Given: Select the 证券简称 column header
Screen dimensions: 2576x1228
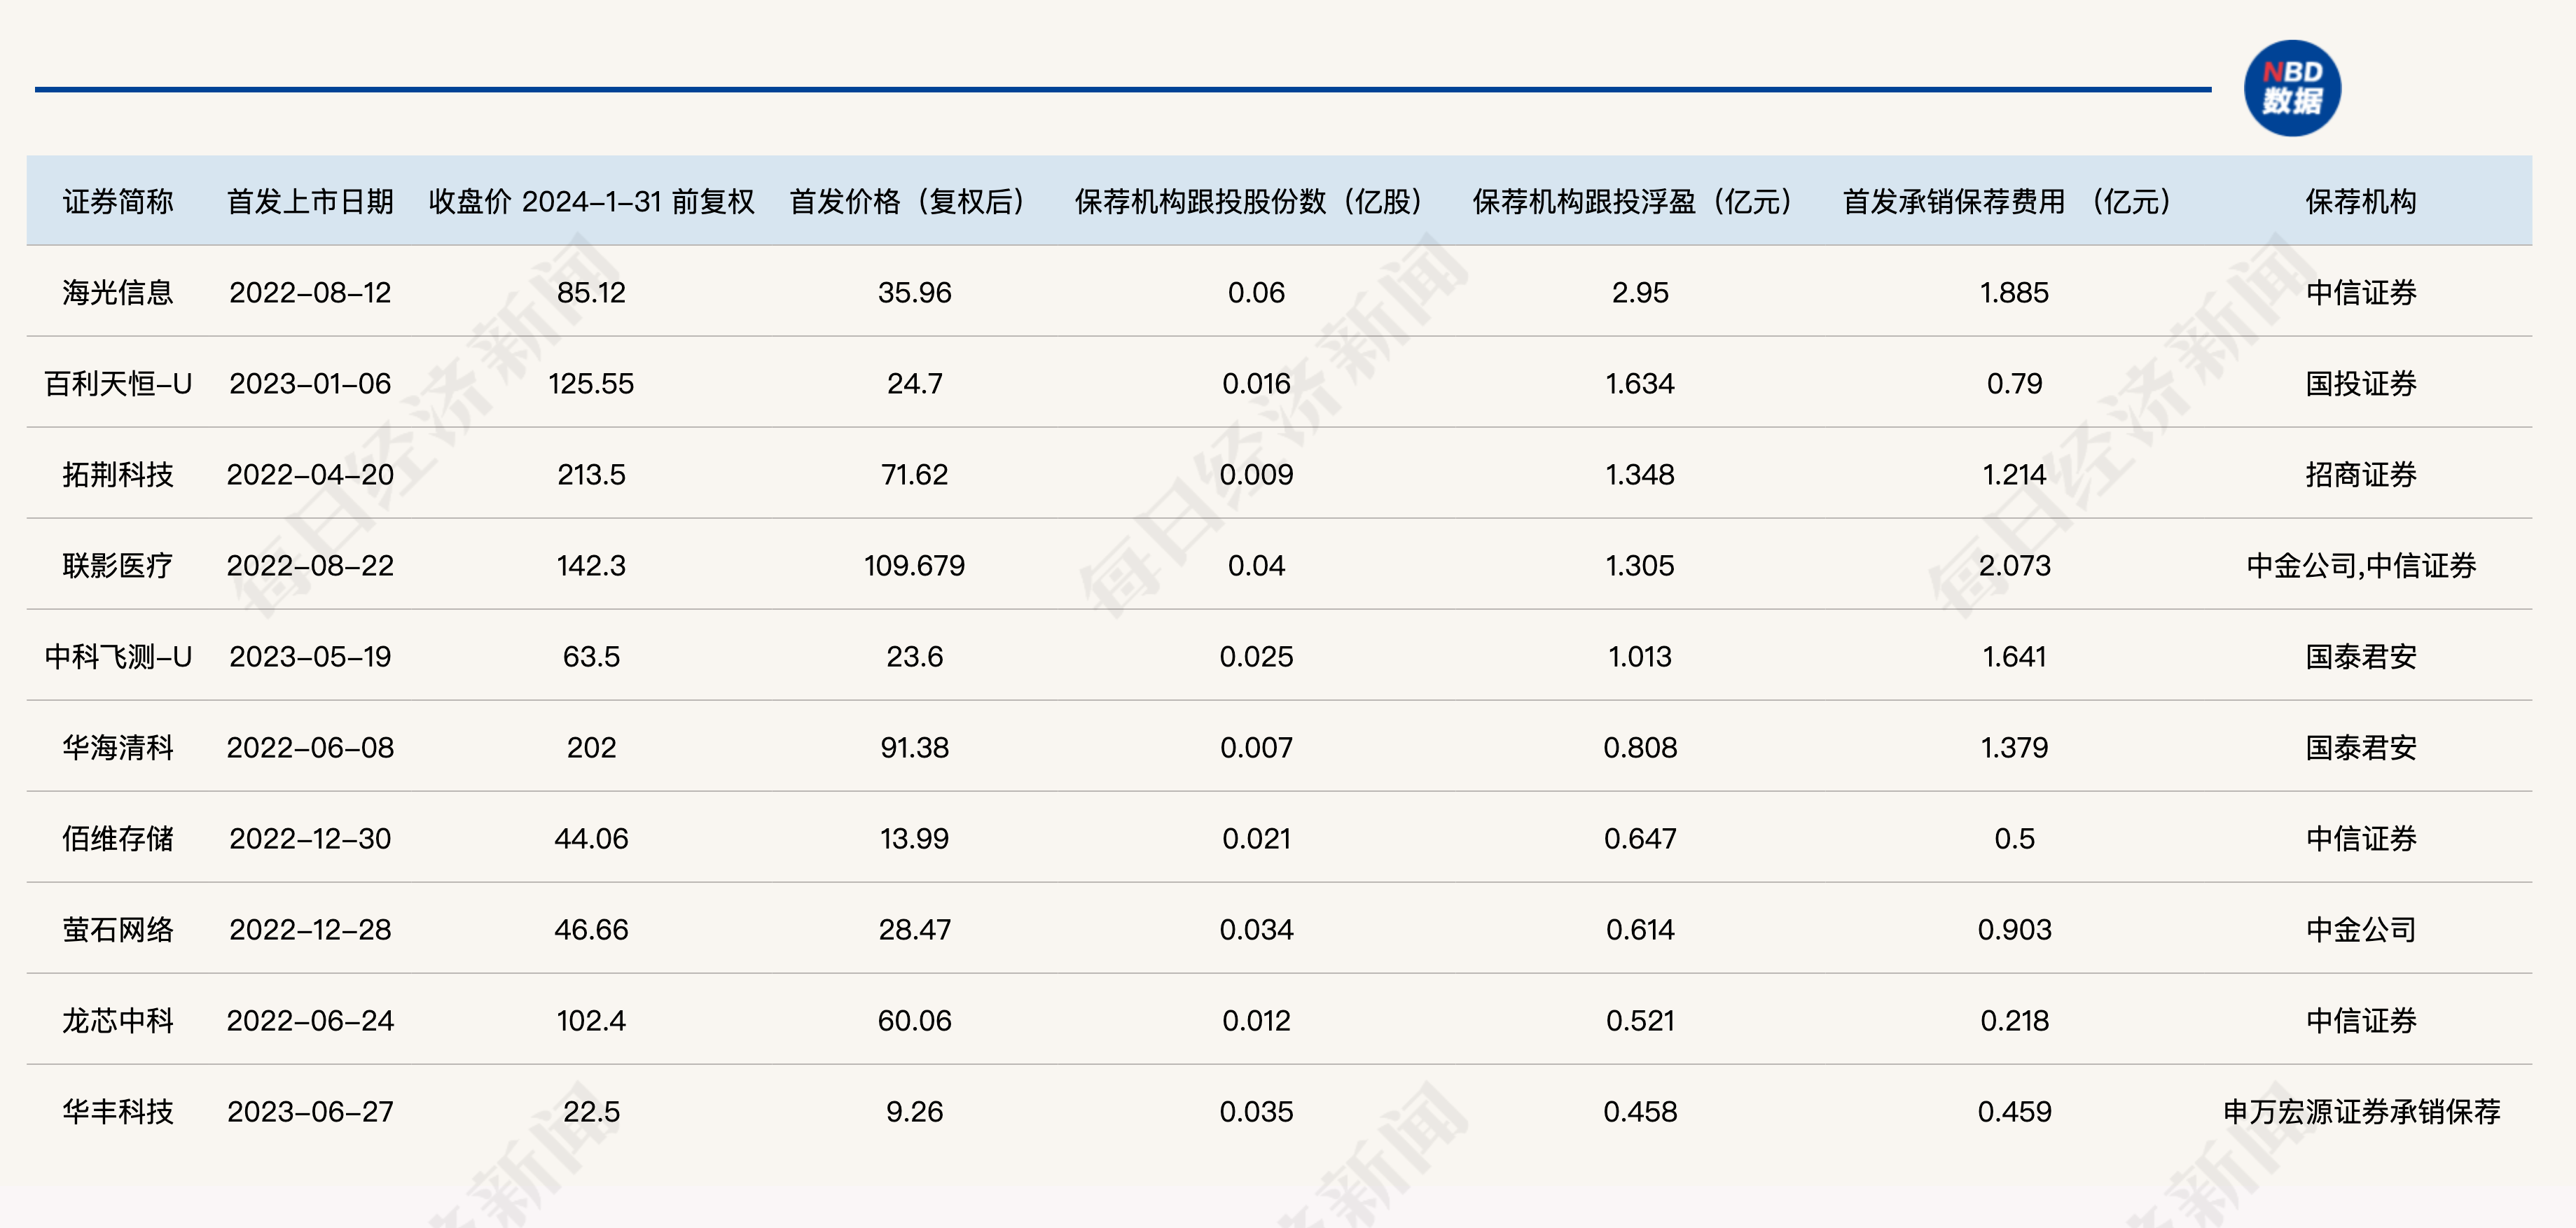Looking at the screenshot, I should point(118,202).
